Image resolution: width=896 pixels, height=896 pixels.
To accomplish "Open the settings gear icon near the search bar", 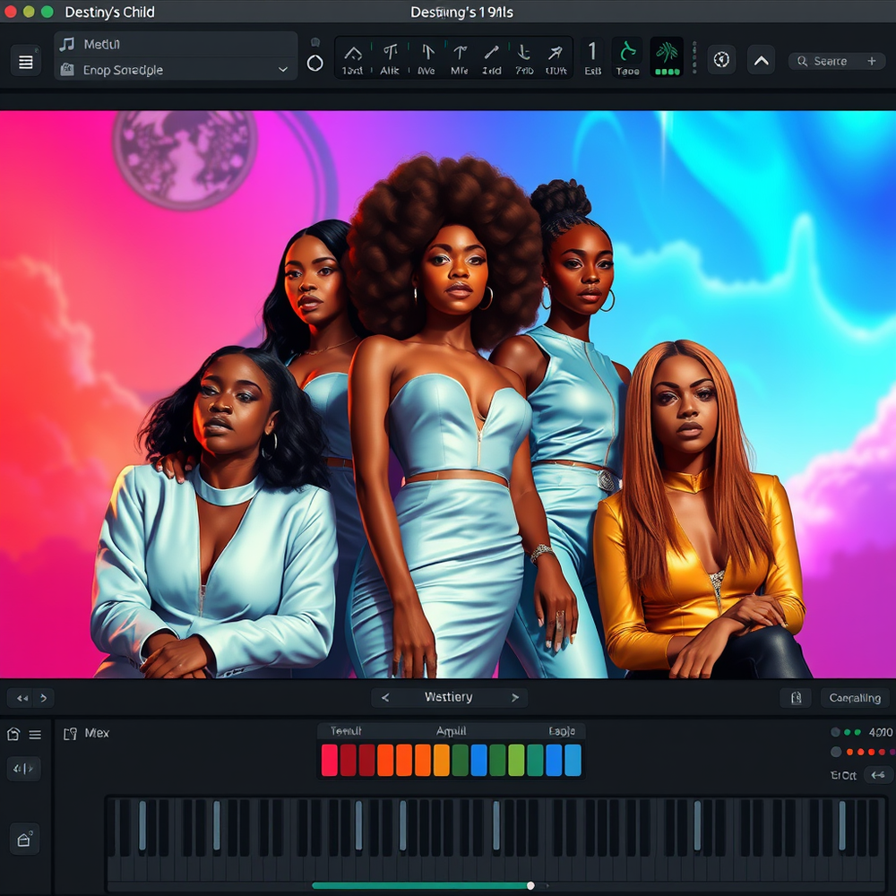I will pyautogui.click(x=722, y=59).
